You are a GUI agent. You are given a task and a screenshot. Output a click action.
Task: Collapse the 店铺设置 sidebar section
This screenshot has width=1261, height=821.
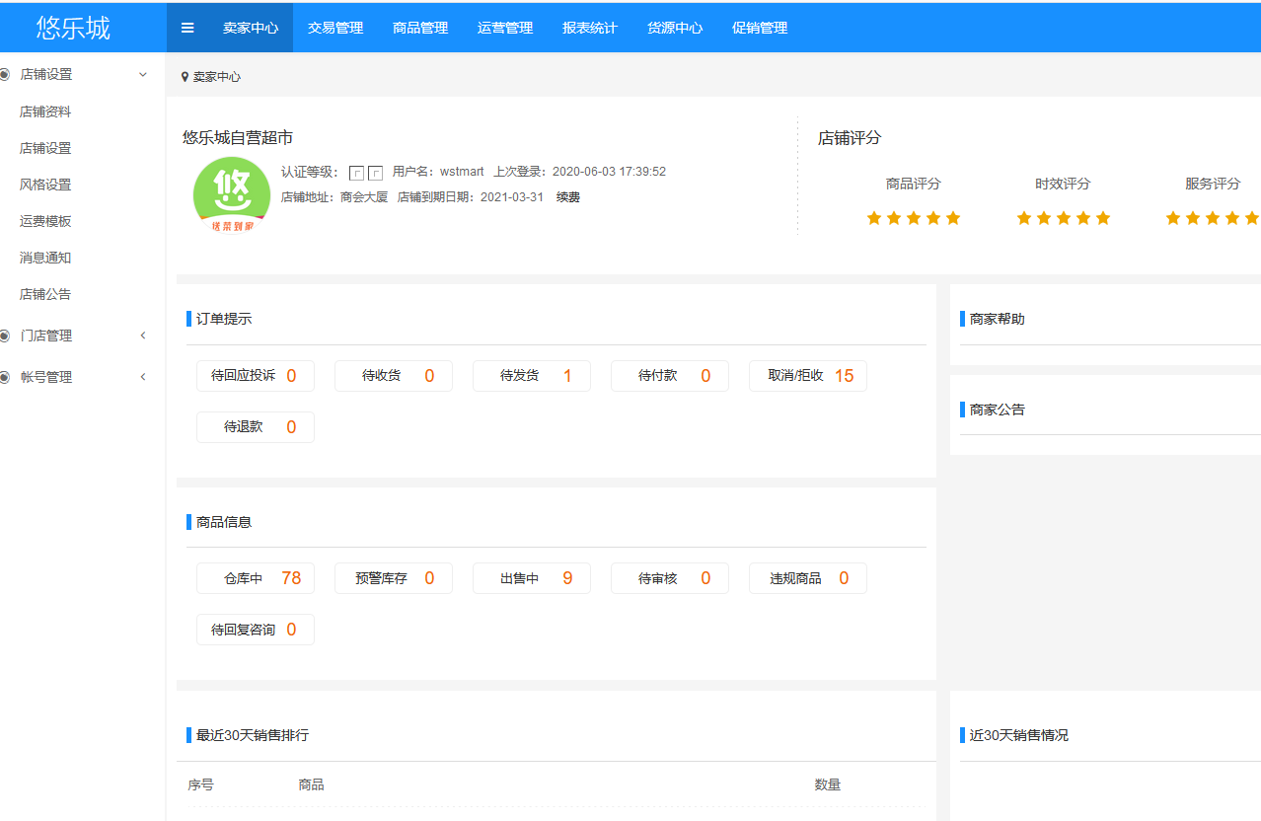coord(143,73)
